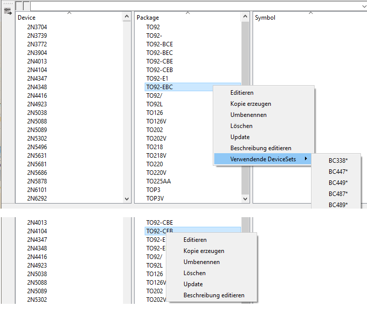Image resolution: width=367 pixels, height=325 pixels.
Task: Select package TO218
Action: point(154,147)
